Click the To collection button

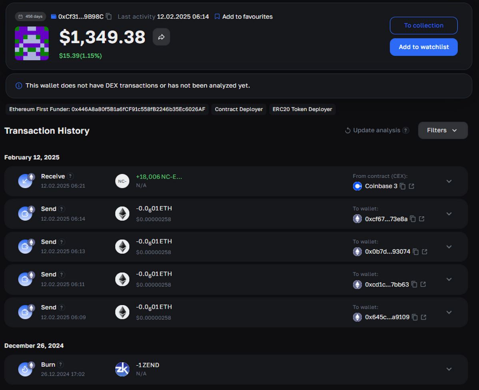(x=423, y=25)
